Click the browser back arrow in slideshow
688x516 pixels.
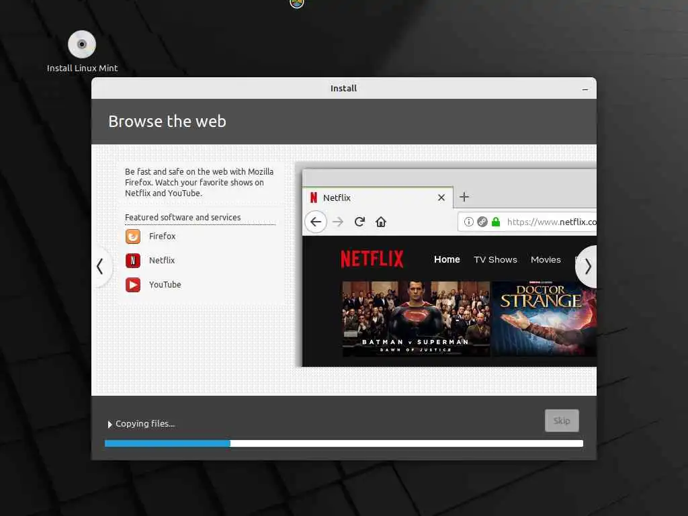point(316,222)
